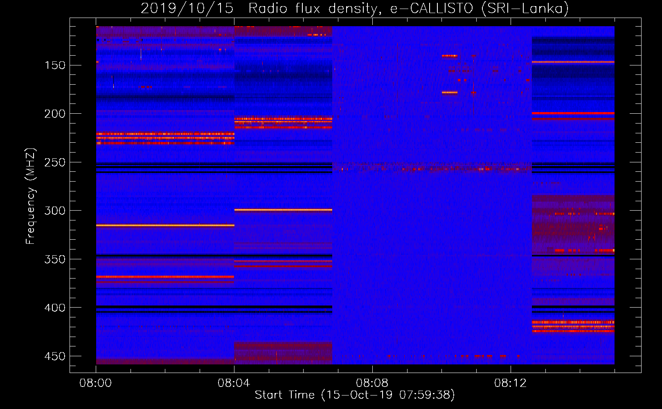Click the '400' frequency tick label

pyautogui.click(x=55, y=308)
